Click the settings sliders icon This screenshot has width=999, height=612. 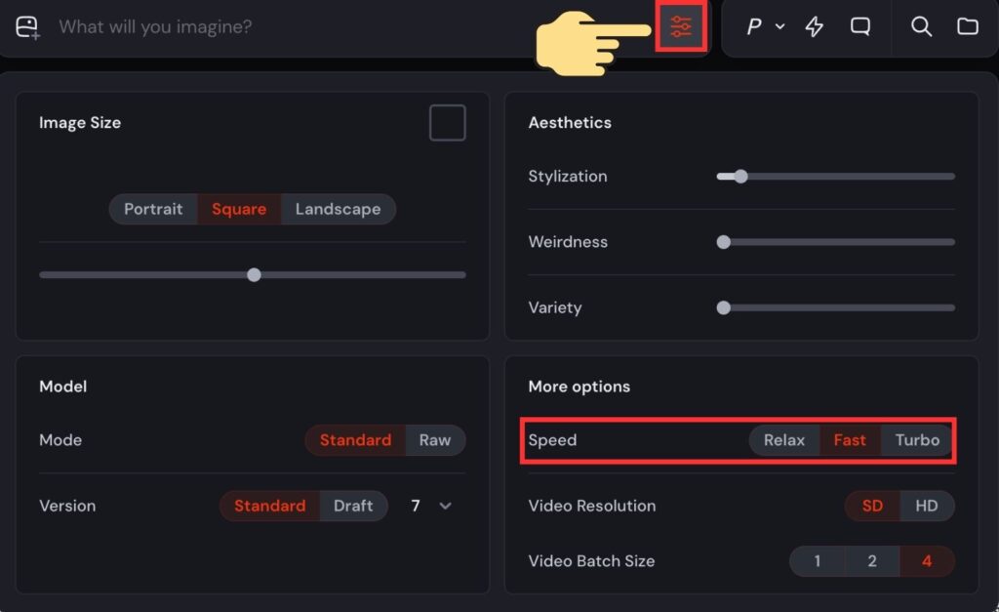pyautogui.click(x=681, y=26)
